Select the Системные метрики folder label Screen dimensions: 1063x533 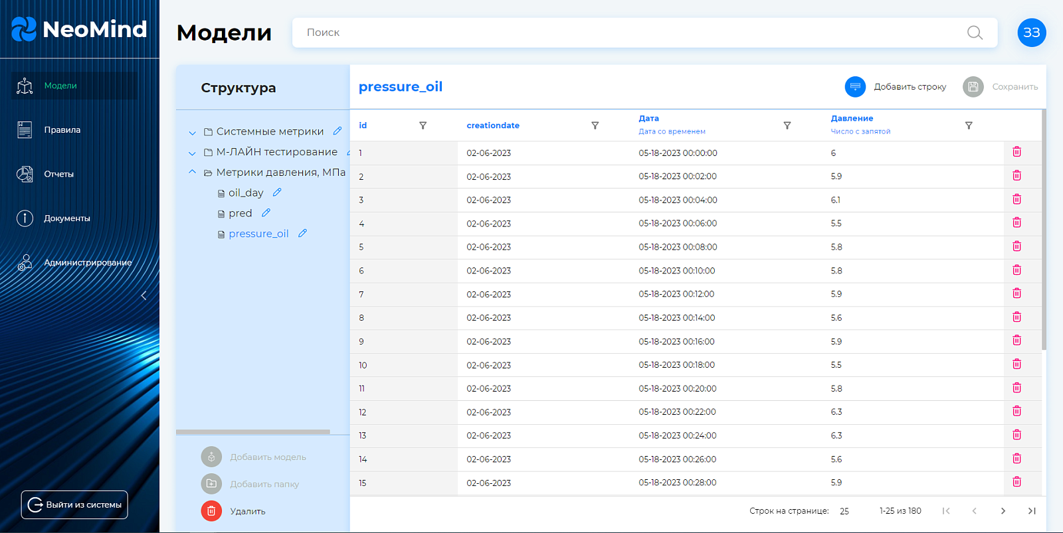click(270, 131)
